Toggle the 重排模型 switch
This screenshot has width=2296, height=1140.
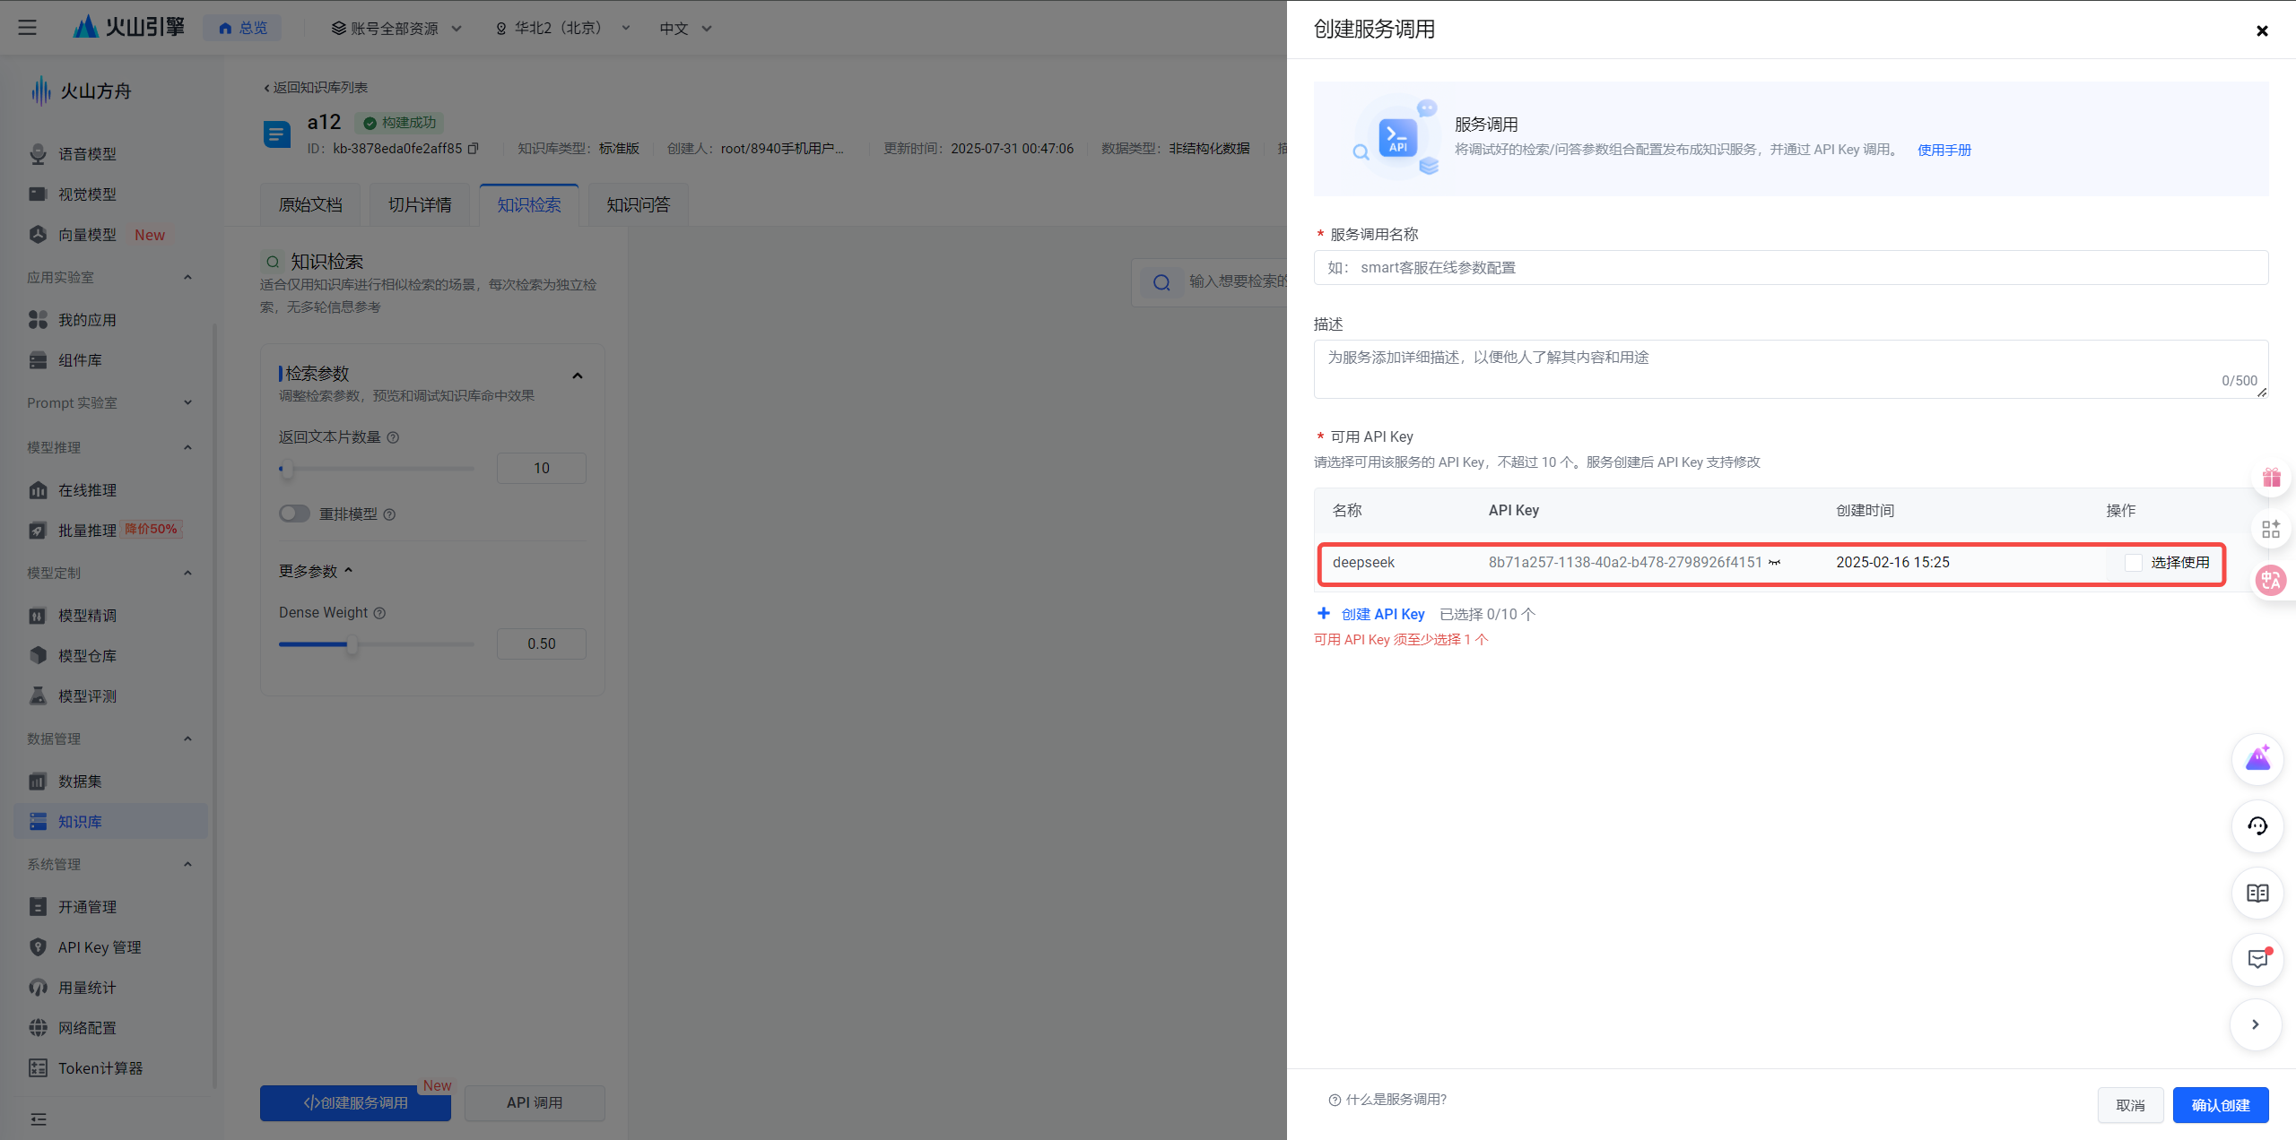[294, 514]
